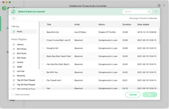Screen dimensions: 169x109
Task: Click the OK button
Action: pyautogui.click(x=150, y=95)
